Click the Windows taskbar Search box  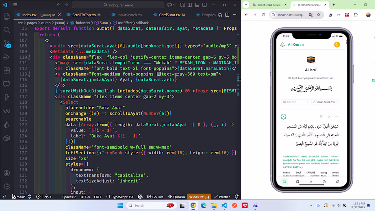pos(151,205)
